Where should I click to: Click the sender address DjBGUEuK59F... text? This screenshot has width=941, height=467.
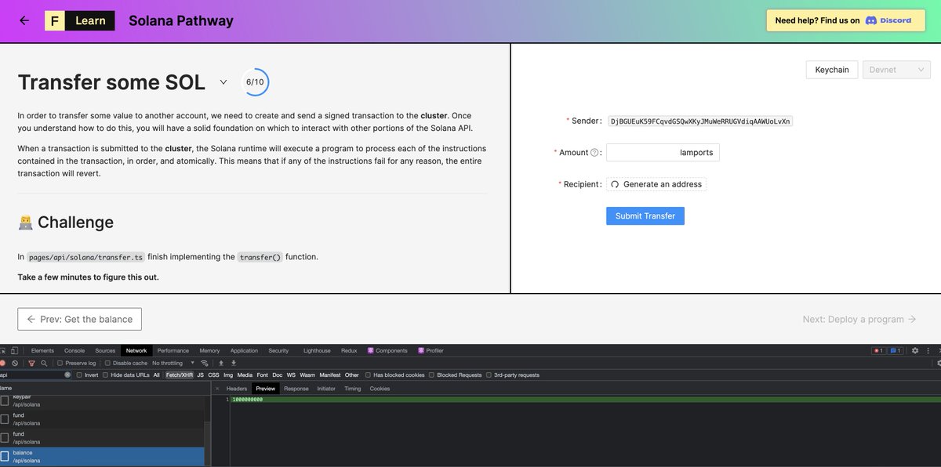(x=701, y=121)
